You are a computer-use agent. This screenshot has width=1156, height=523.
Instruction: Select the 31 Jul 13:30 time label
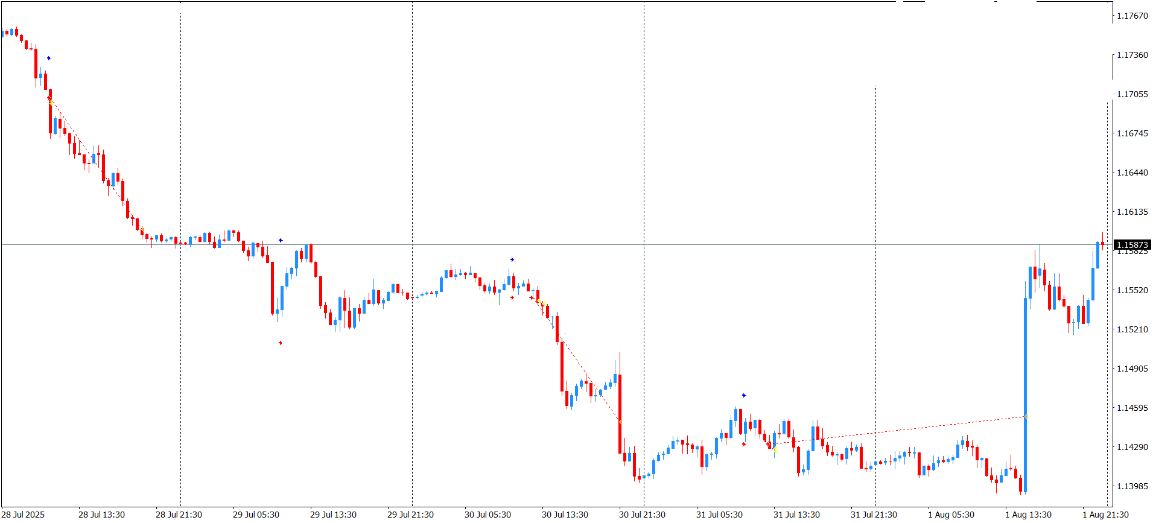click(796, 515)
